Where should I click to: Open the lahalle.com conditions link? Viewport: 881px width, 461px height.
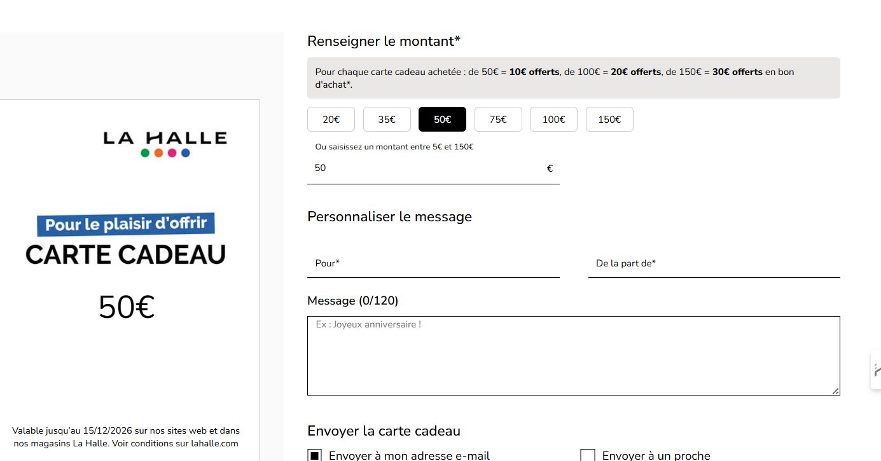pyautogui.click(x=215, y=443)
